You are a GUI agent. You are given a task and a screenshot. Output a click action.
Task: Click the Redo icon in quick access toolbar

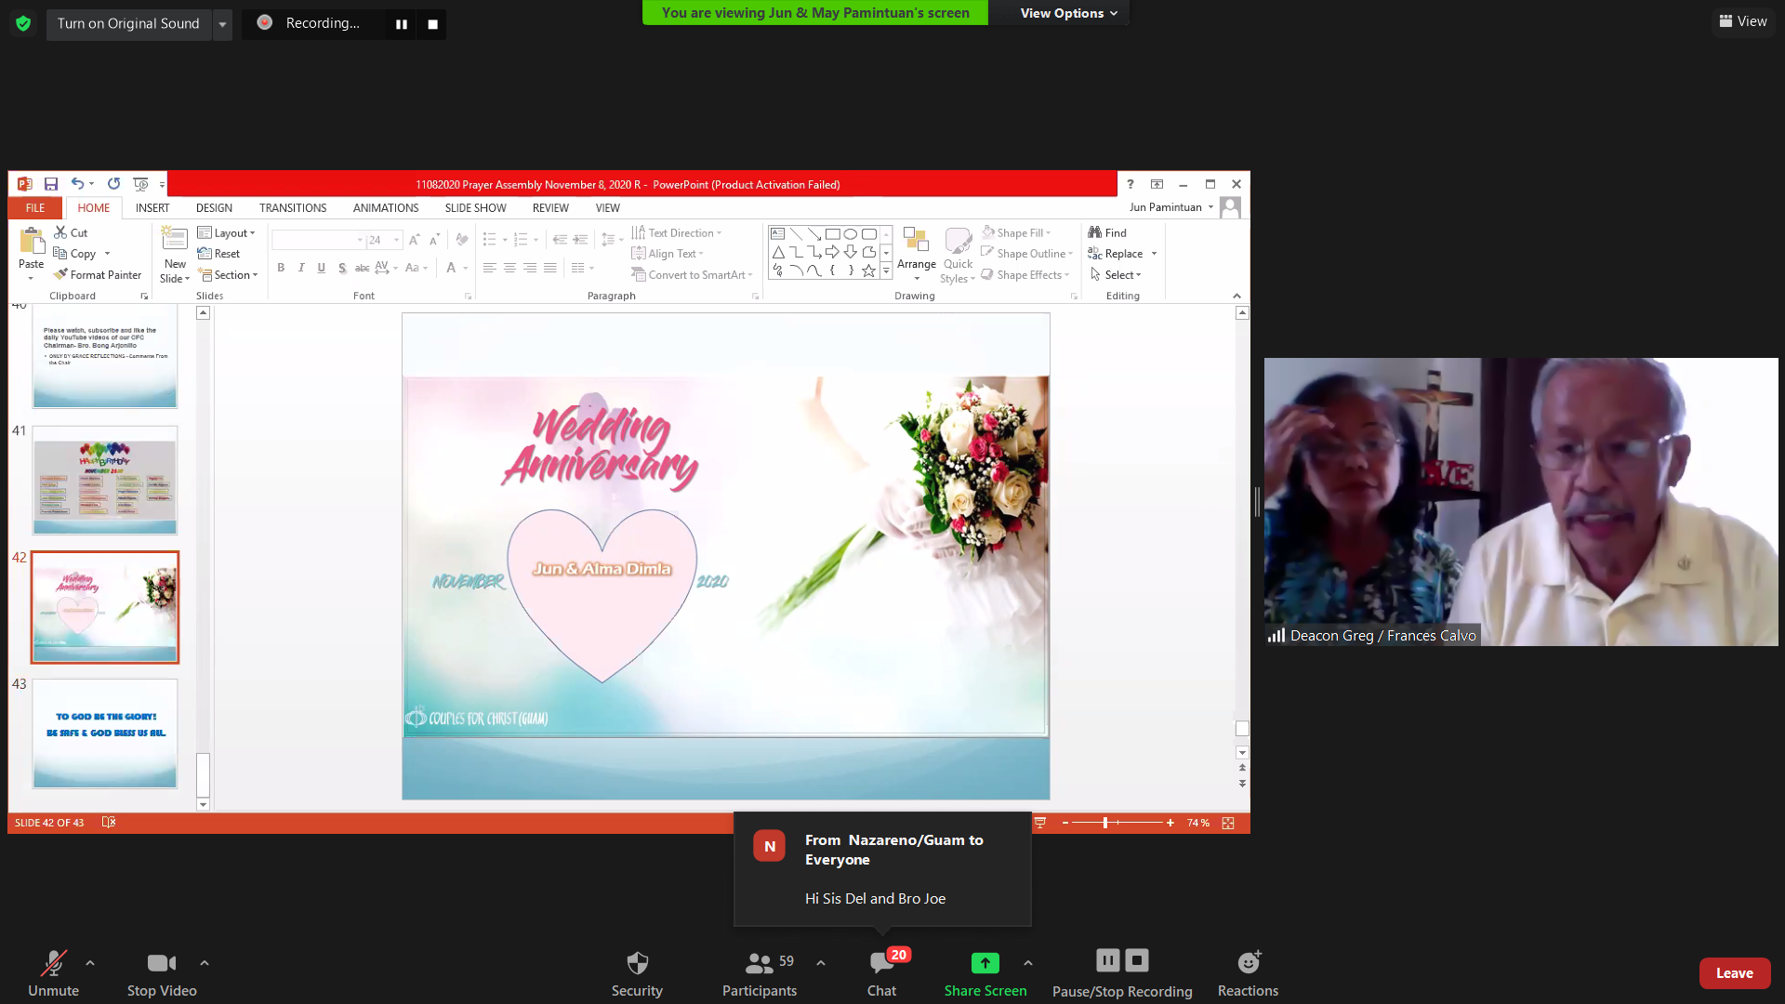(x=113, y=184)
